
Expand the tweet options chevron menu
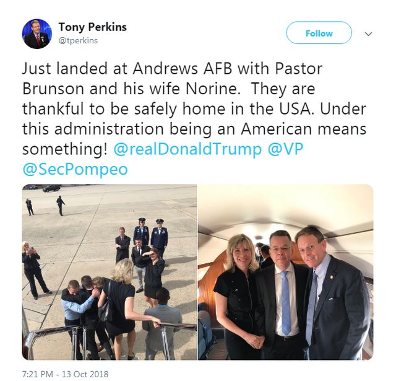click(369, 34)
